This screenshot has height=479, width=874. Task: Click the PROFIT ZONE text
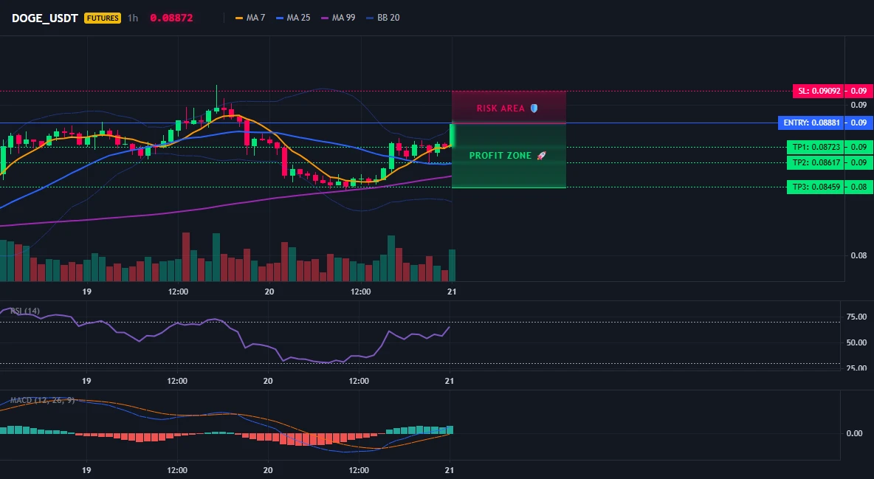[500, 156]
